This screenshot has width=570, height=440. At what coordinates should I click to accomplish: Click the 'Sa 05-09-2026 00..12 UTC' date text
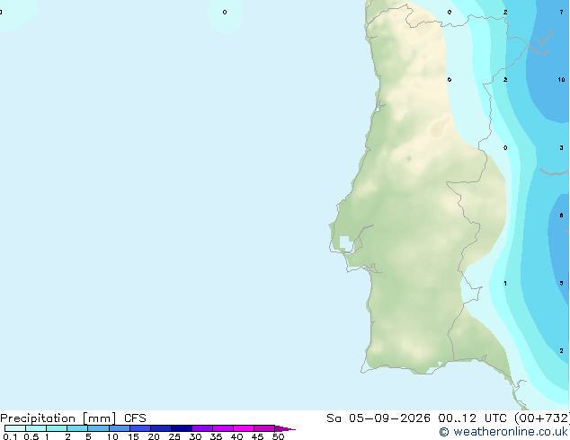click(416, 418)
